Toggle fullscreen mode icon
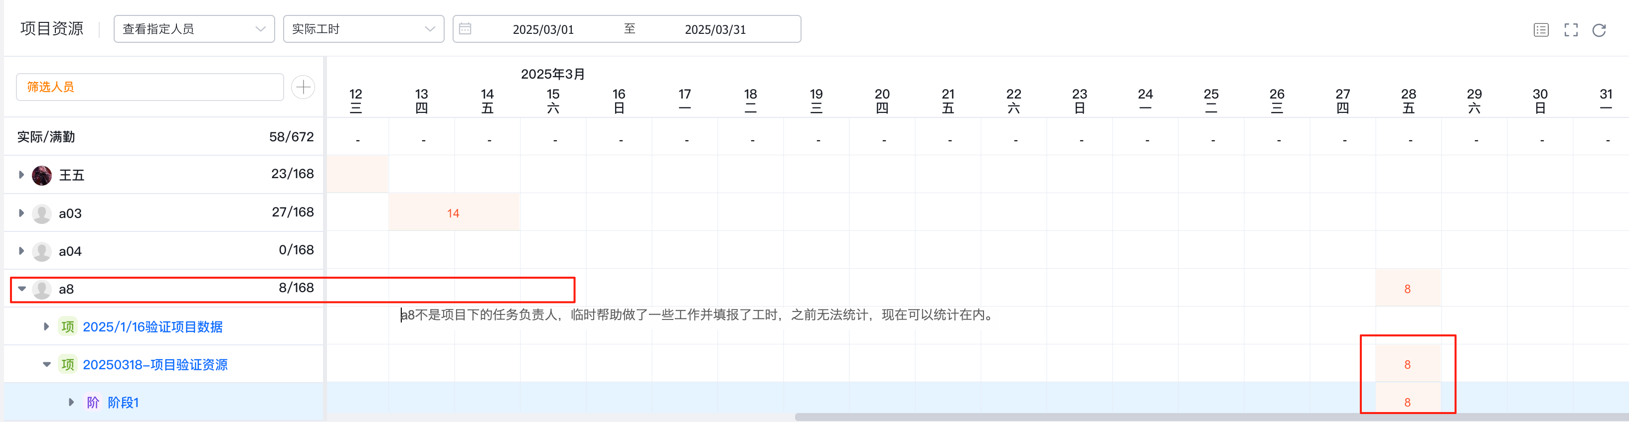Viewport: 1629px width, 422px height. point(1571,30)
